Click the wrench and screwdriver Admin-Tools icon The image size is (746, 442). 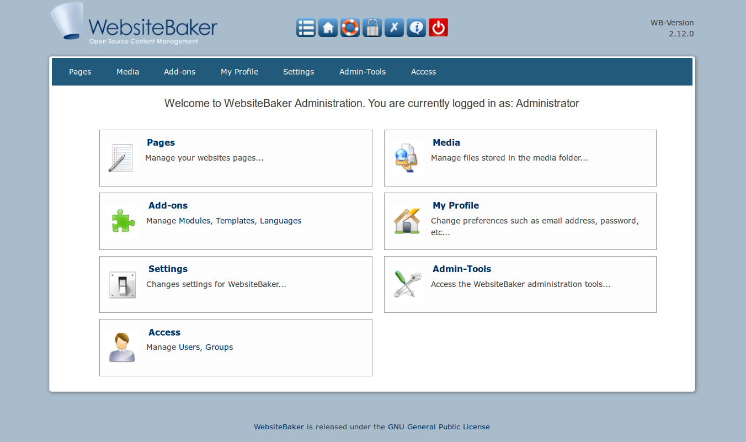(x=408, y=284)
